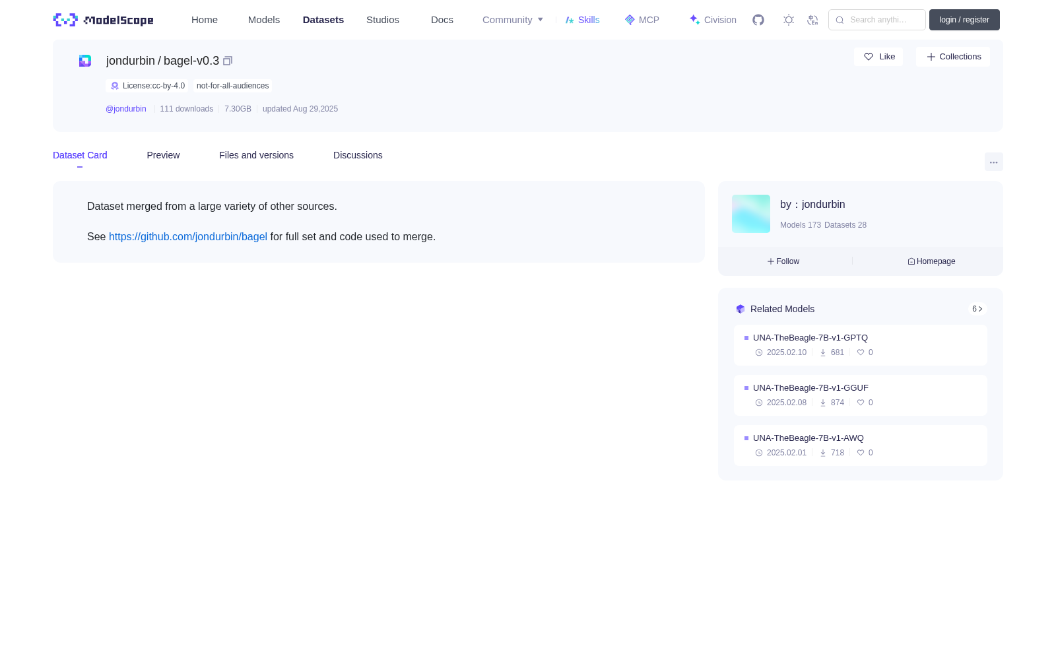The height and width of the screenshot is (660, 1056).
Task: Open the three-dots more options button
Action: (x=993, y=162)
